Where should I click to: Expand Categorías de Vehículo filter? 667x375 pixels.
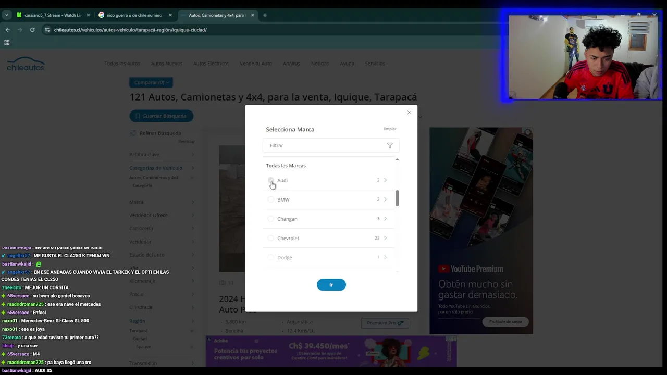[x=162, y=168]
